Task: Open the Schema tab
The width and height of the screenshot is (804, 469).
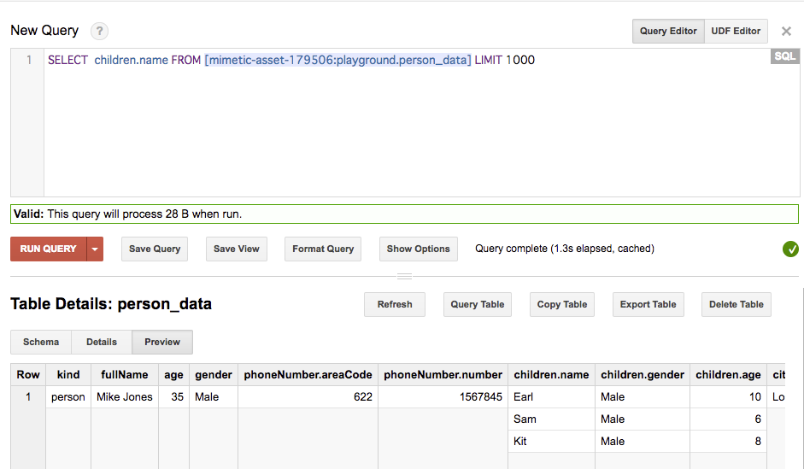Action: tap(41, 342)
